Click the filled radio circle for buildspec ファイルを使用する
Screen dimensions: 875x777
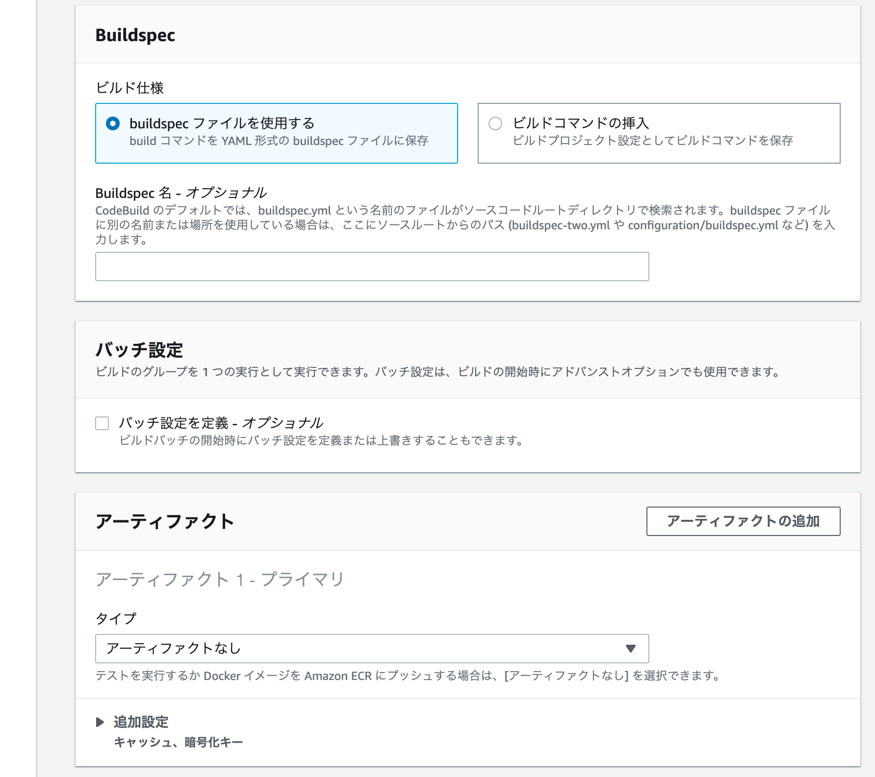click(114, 124)
